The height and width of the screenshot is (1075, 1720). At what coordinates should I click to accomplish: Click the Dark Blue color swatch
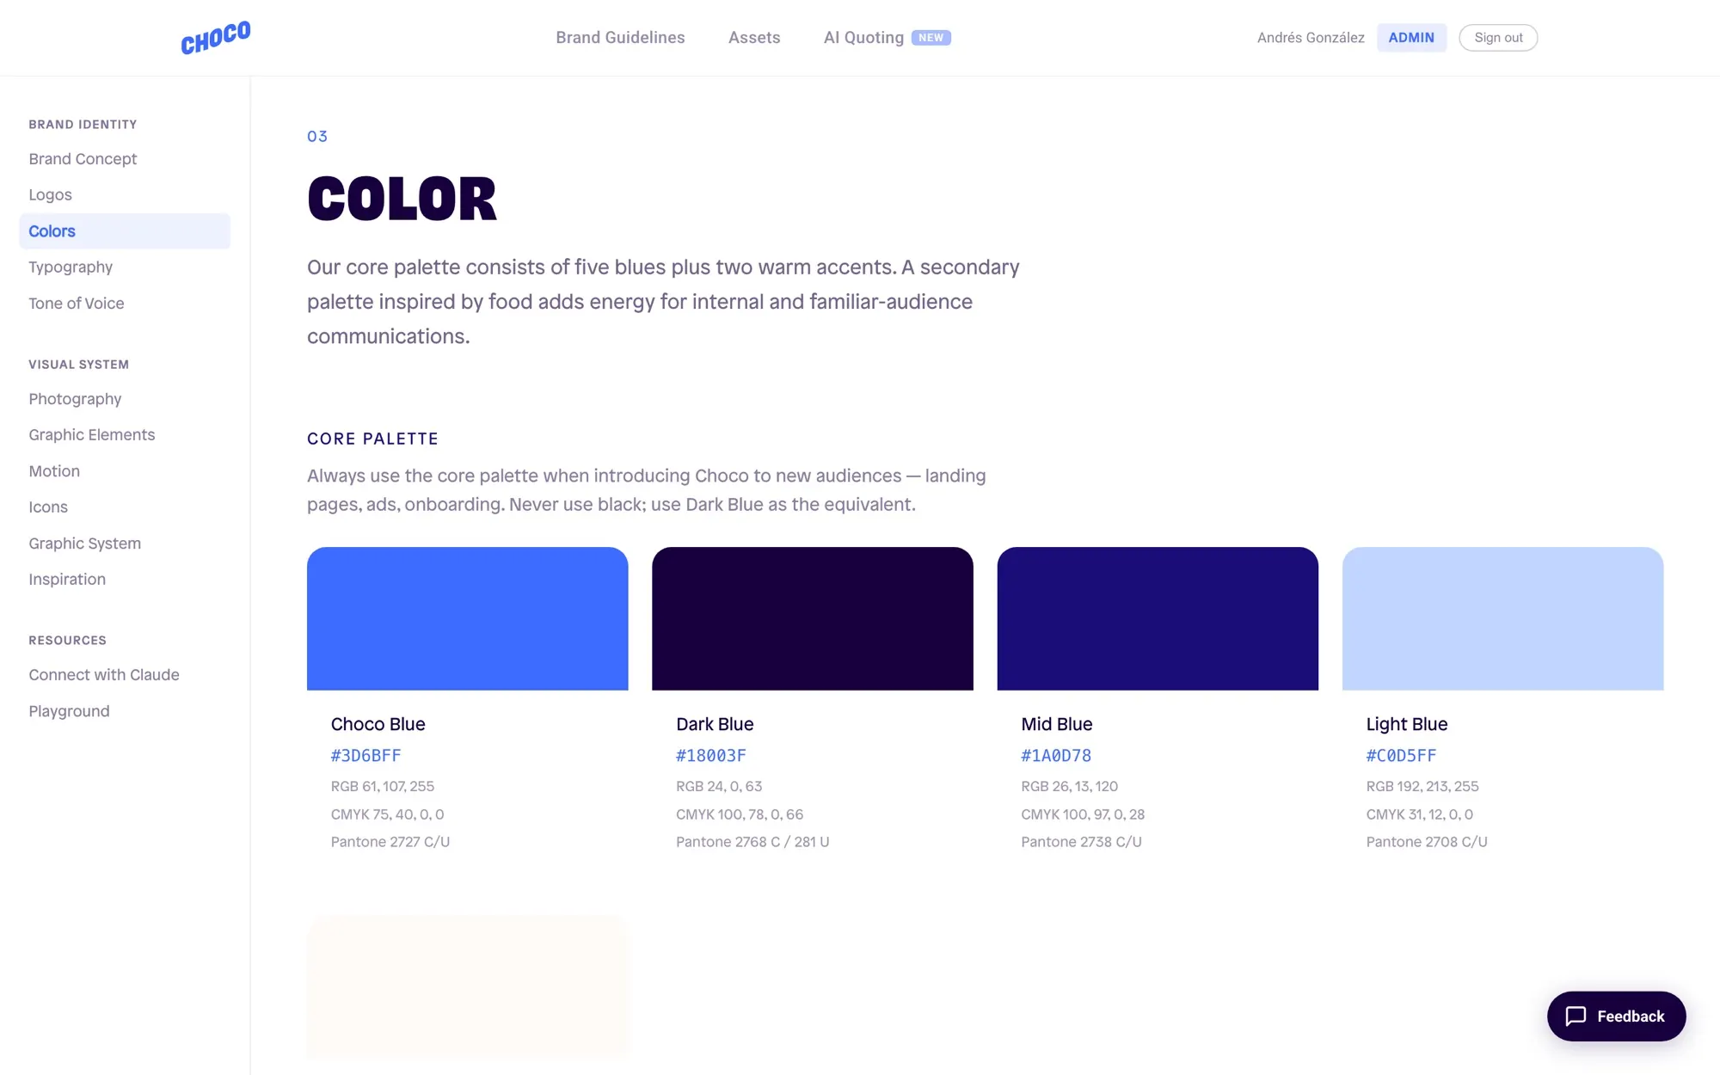coord(813,618)
